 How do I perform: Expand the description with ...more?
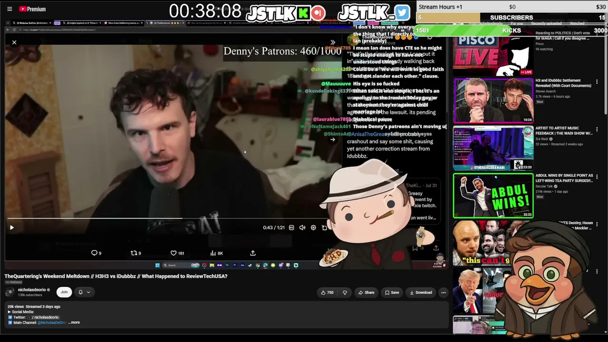(74, 323)
